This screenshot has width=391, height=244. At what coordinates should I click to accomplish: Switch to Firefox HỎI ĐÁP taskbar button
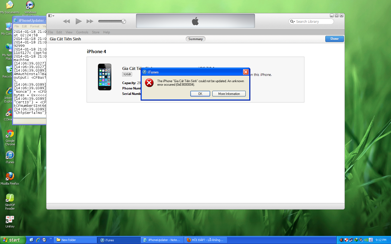[x=206, y=240]
